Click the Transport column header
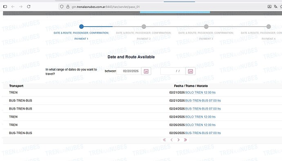The image size is (282, 161). click(x=16, y=86)
